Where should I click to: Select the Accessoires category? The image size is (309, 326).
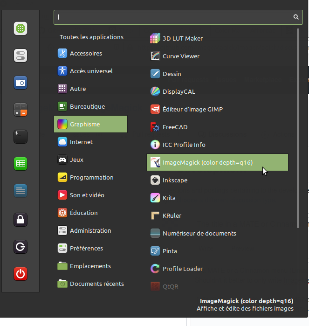[x=90, y=54]
